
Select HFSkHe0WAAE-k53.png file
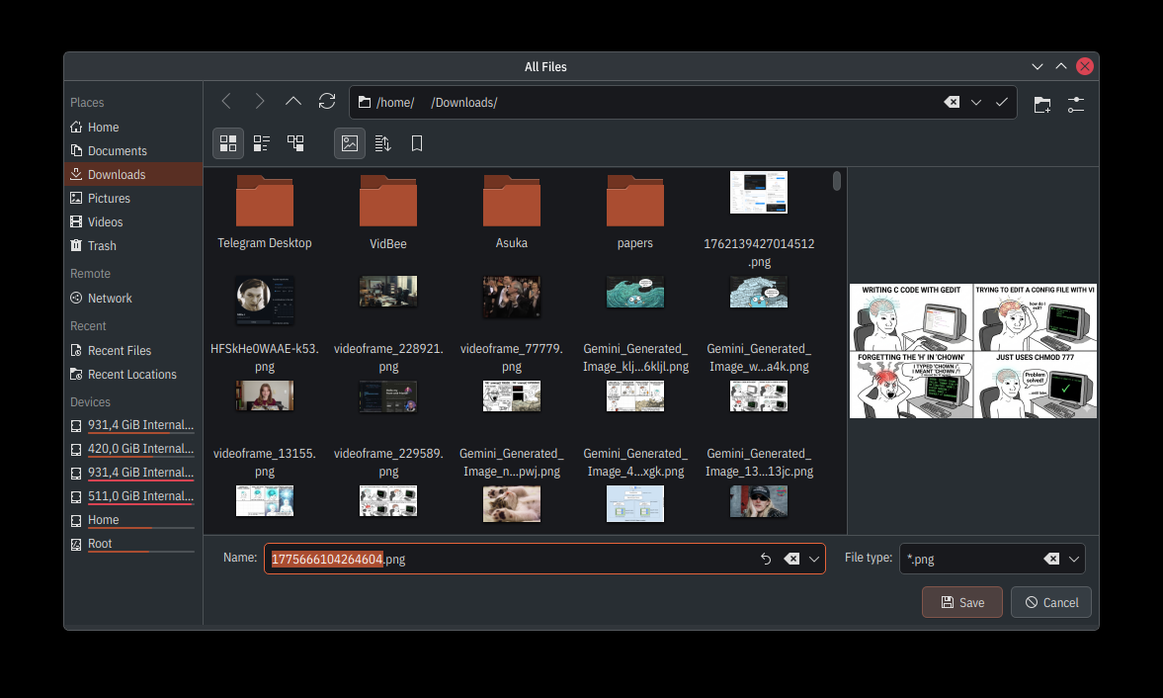(265, 325)
